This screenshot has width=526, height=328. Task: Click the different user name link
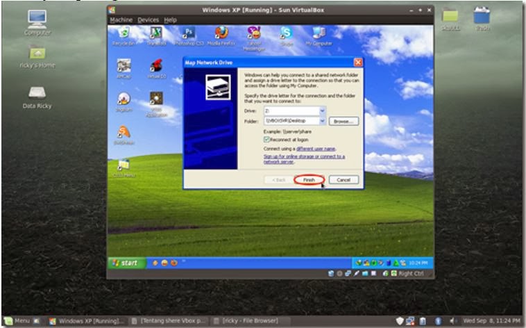[x=316, y=149]
